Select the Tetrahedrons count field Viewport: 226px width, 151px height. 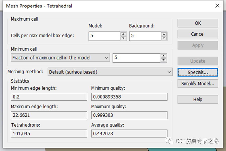pyautogui.click(x=49, y=134)
